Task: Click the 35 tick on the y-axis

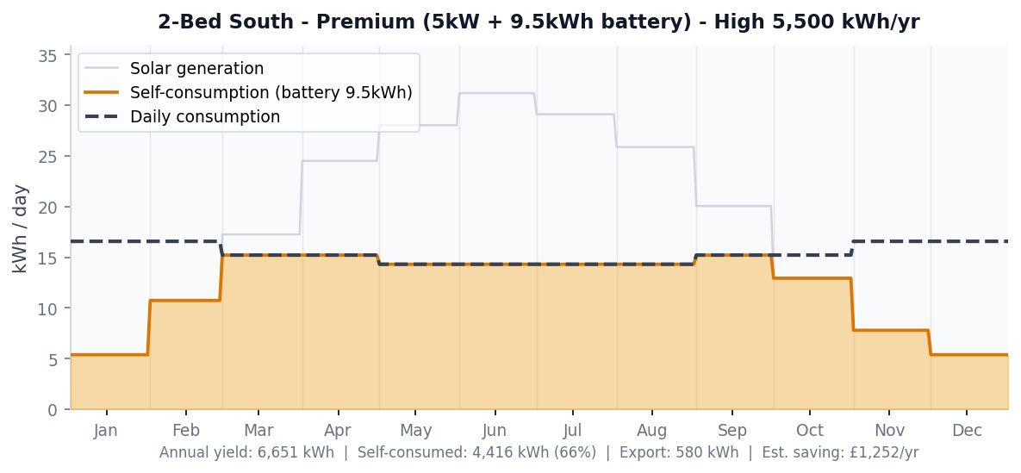Action: [x=47, y=56]
